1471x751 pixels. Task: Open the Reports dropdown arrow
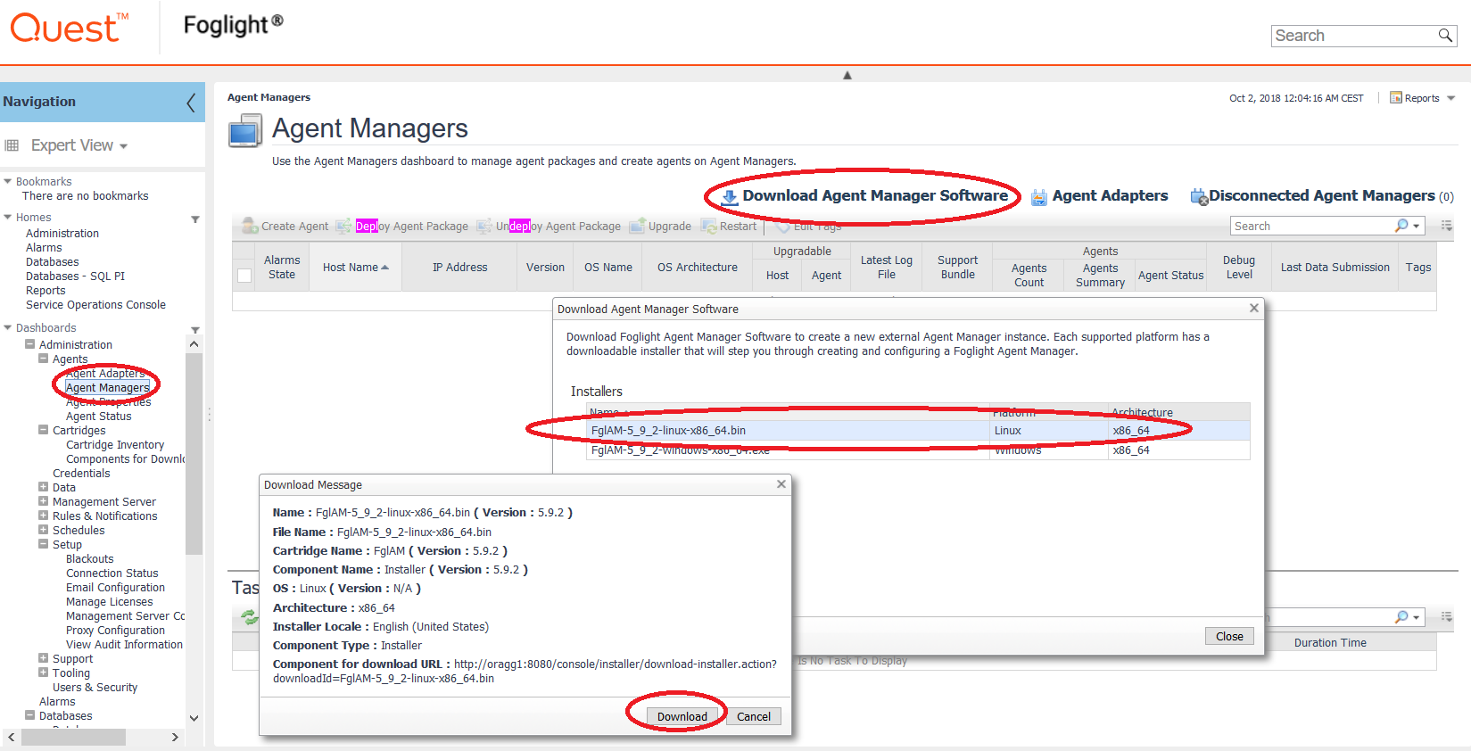[x=1451, y=98]
